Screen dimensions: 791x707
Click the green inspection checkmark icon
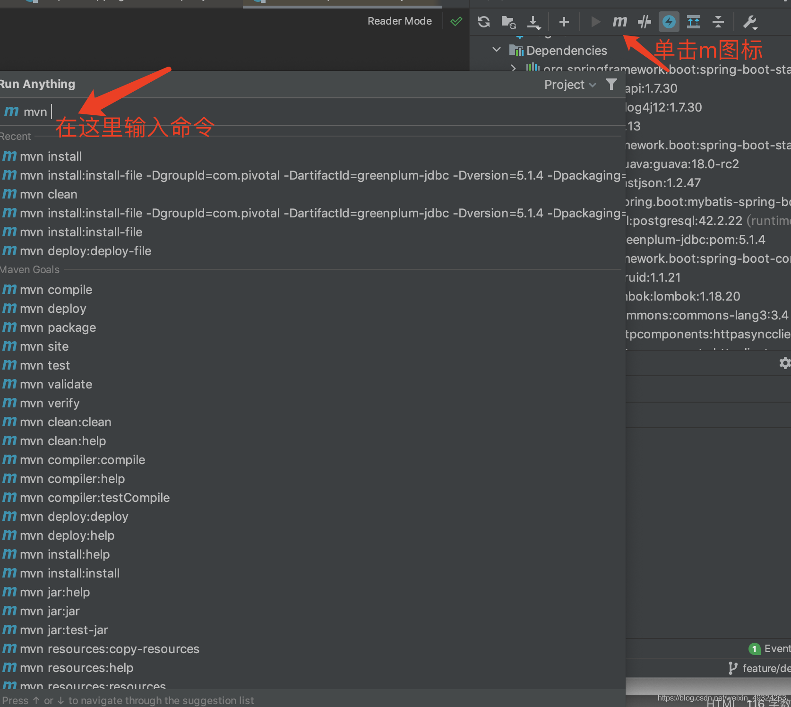(456, 21)
